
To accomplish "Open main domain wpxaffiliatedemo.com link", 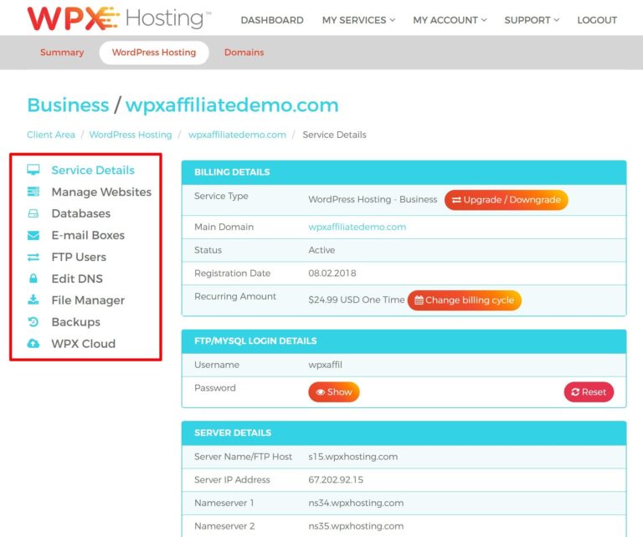I will pyautogui.click(x=357, y=227).
